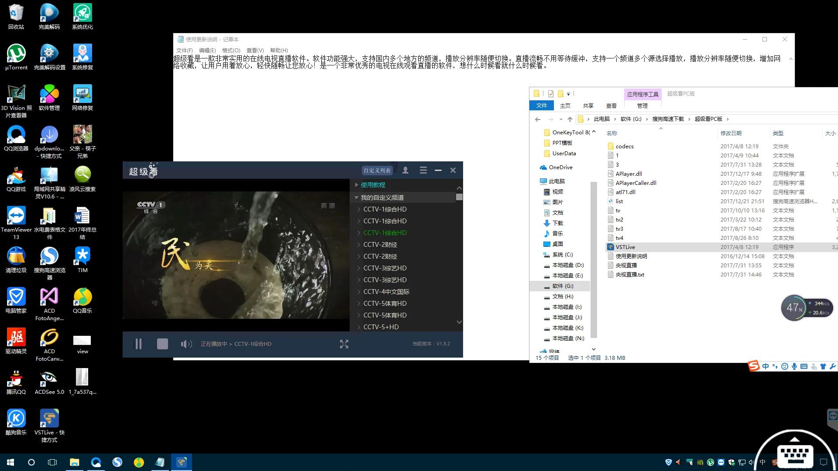This screenshot has height=471, width=838.
Task: Open the quick access toolbar dropdown arrow
Action: pos(568,94)
